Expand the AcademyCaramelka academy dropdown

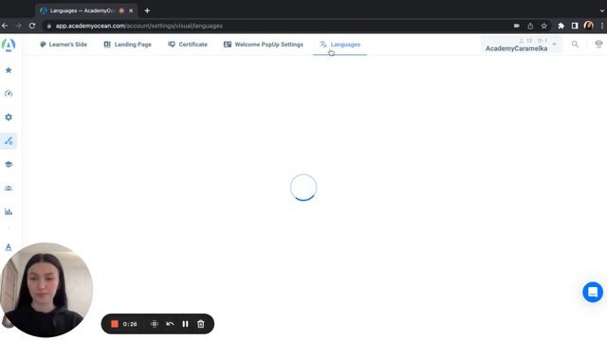point(554,45)
